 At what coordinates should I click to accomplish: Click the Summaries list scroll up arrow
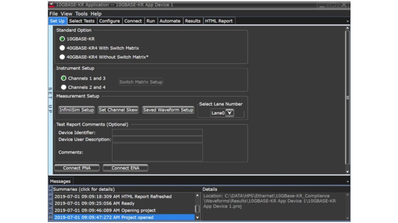pos(197,195)
